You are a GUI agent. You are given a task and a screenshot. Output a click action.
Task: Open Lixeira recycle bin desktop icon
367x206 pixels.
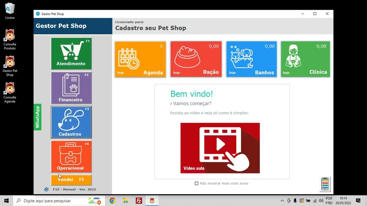(x=10, y=11)
